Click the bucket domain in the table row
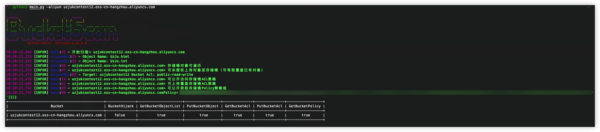Viewport: 600px width, 132px height. tap(56, 115)
